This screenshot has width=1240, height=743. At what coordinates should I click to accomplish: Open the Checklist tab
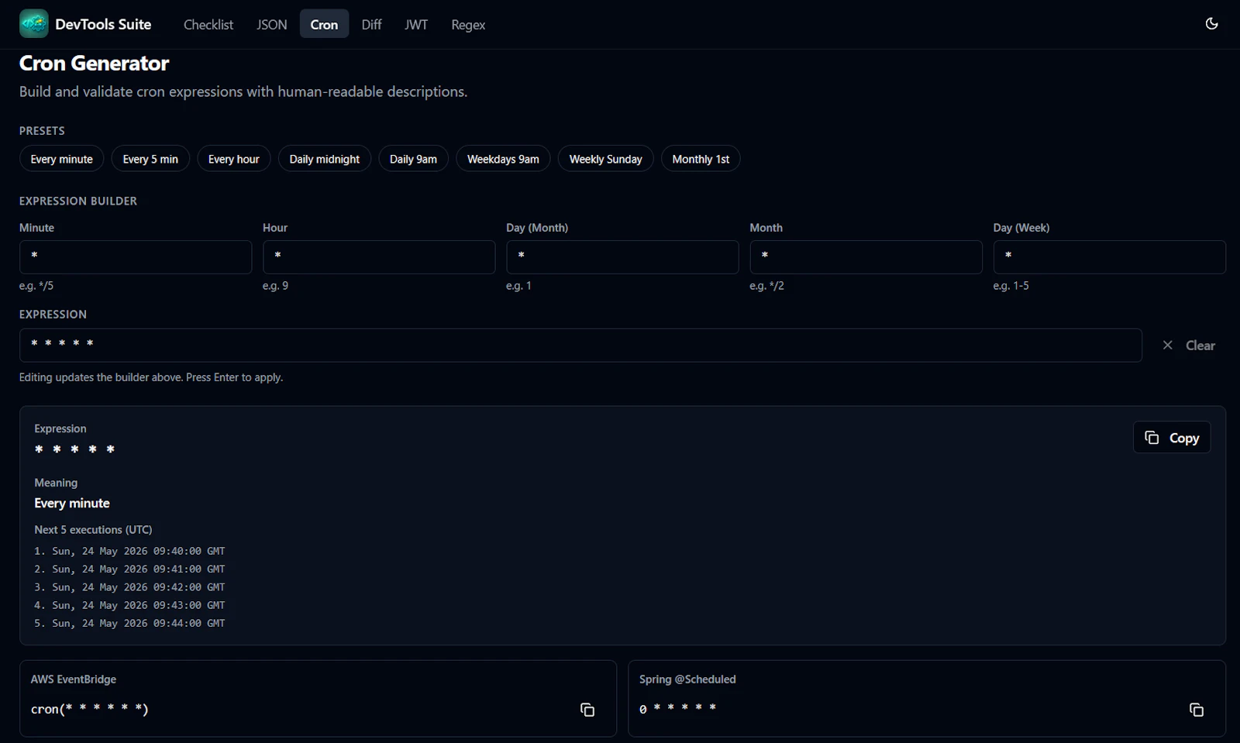coord(208,25)
